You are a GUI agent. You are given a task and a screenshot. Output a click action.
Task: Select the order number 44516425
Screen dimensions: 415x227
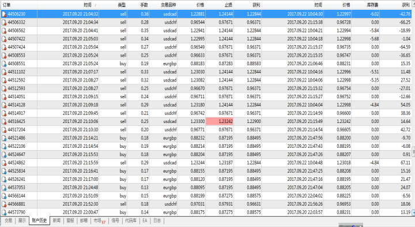pos(16,121)
